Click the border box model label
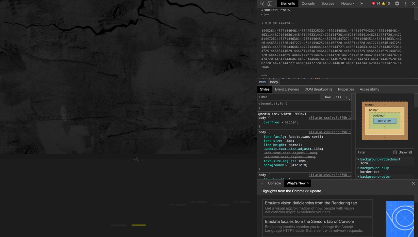 pos(373,110)
